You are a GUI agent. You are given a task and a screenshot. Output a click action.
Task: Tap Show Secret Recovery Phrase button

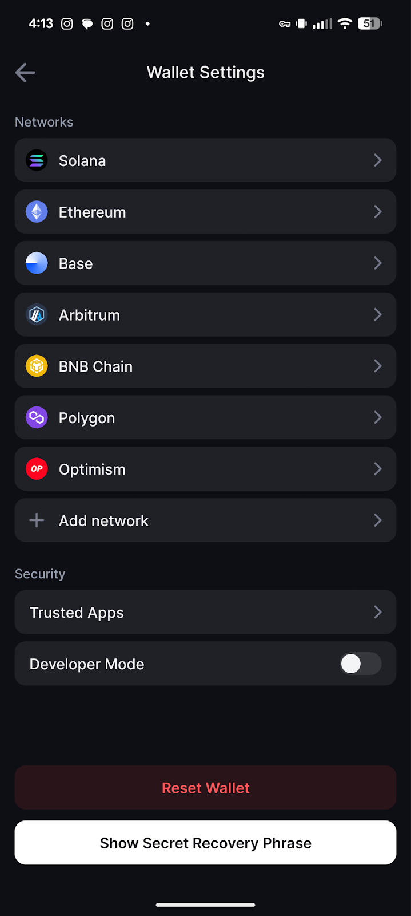click(x=205, y=843)
